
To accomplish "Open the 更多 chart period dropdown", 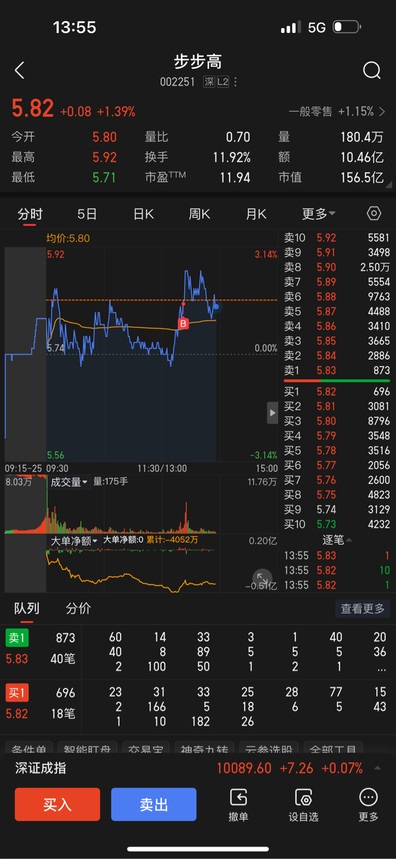I will [318, 214].
